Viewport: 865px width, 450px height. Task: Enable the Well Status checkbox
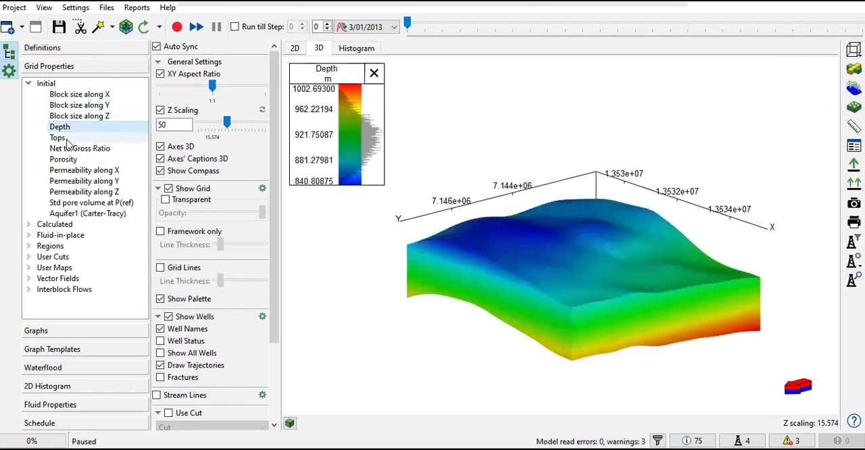(160, 341)
